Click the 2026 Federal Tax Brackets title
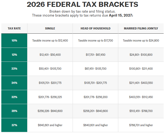The image size is (165, 133). point(82,4)
